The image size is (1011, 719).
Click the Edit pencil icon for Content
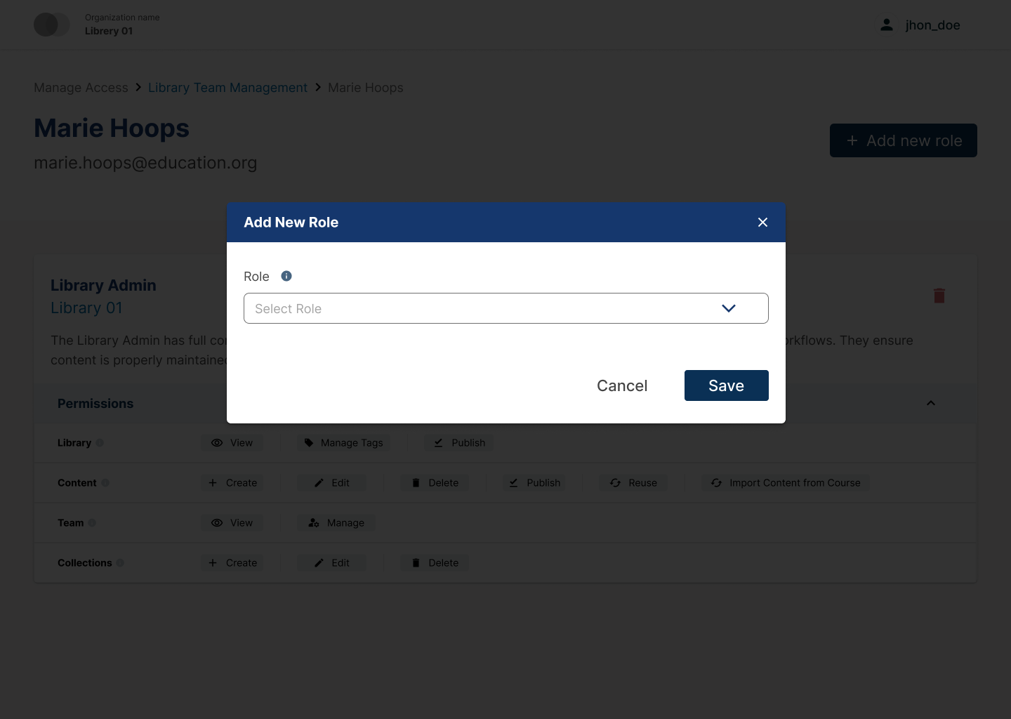coord(318,482)
